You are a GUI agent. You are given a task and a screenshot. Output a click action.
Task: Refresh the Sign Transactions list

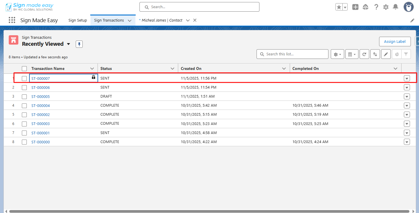(364, 54)
